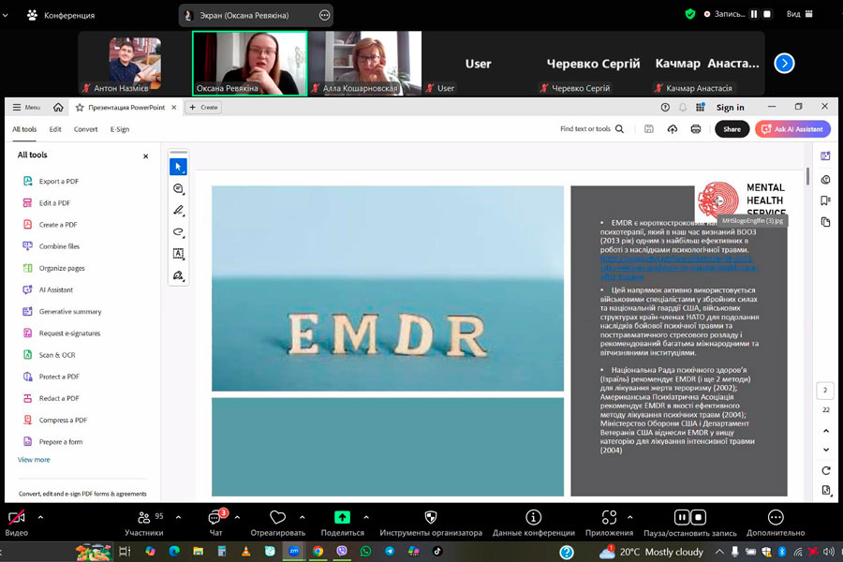Open the Scan & OCR tool
The height and width of the screenshot is (562, 843).
pyautogui.click(x=56, y=355)
